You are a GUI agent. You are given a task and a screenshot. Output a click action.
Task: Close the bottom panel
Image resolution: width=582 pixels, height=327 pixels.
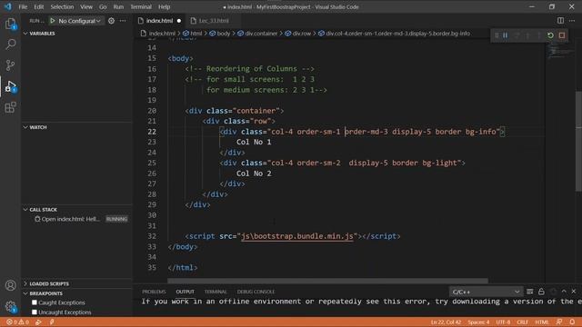click(x=574, y=292)
